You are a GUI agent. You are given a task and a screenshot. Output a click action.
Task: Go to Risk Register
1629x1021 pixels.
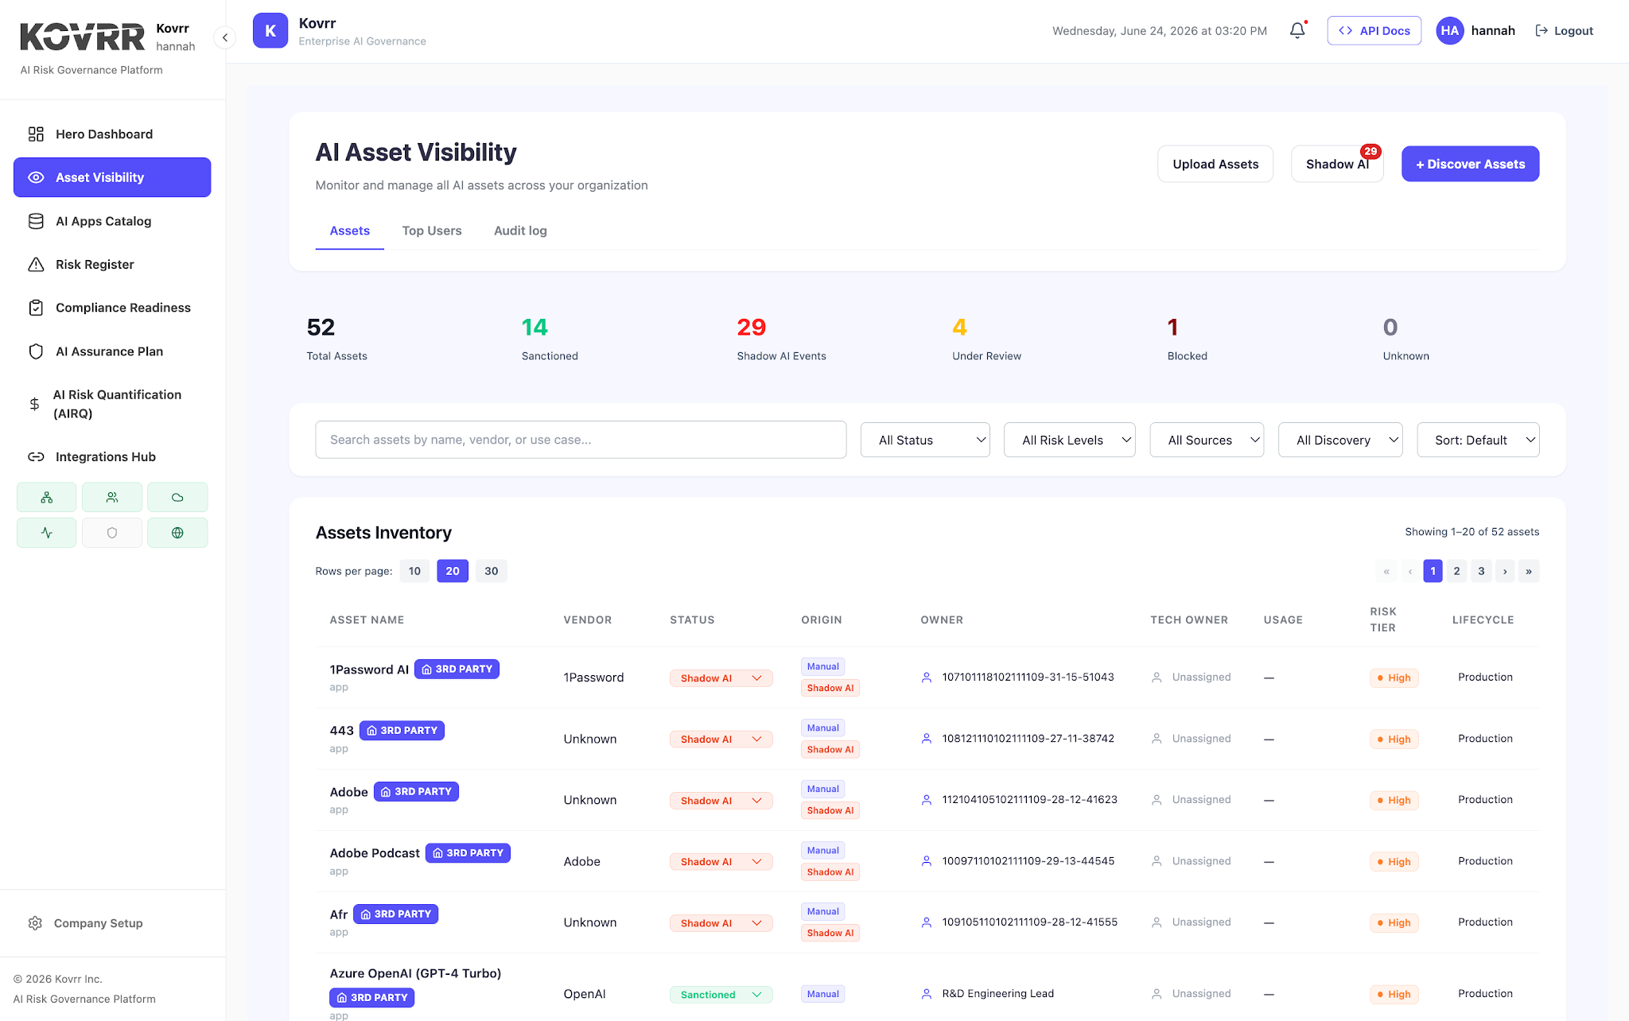pos(112,264)
